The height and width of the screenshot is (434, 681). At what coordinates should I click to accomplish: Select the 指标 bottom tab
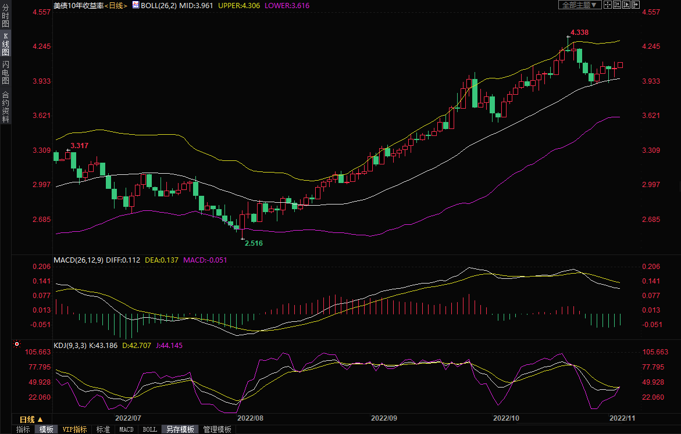23,429
